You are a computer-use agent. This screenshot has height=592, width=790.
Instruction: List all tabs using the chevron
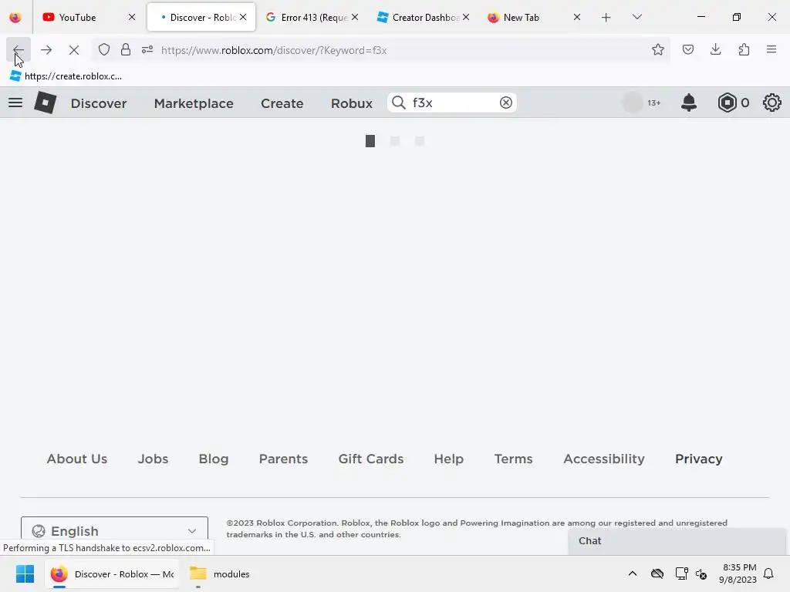(636, 17)
